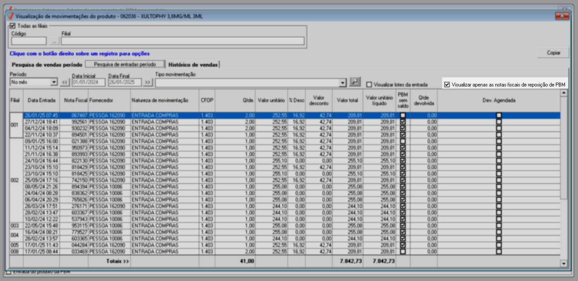
Task: Click scrollbar up arrow in table
Action: (564, 93)
